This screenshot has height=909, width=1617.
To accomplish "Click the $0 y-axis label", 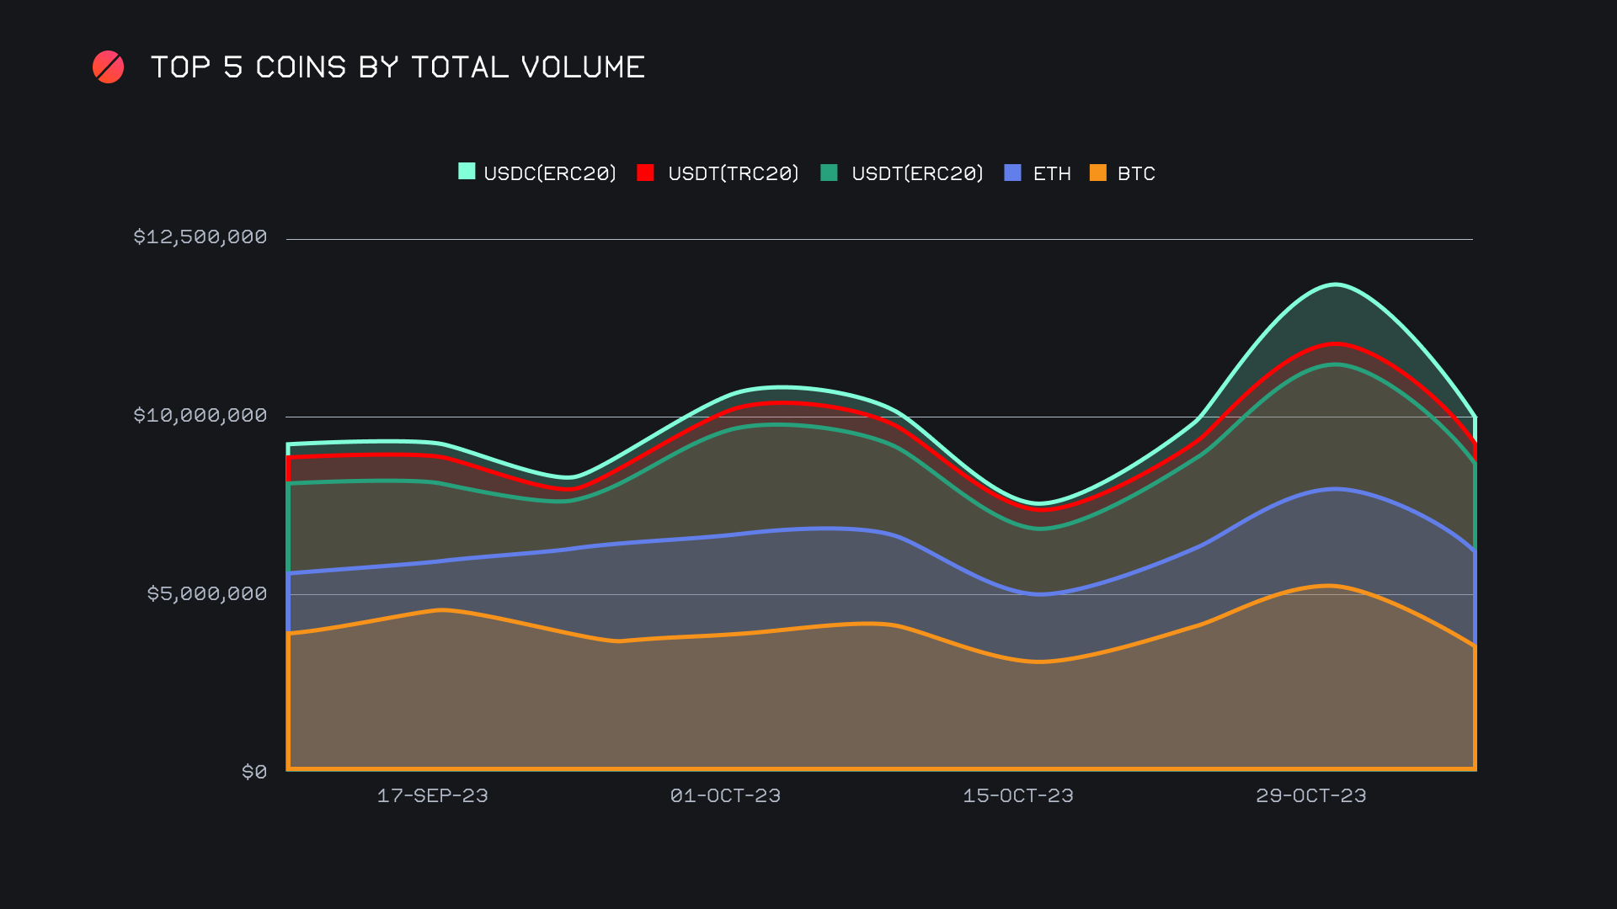I will [254, 773].
